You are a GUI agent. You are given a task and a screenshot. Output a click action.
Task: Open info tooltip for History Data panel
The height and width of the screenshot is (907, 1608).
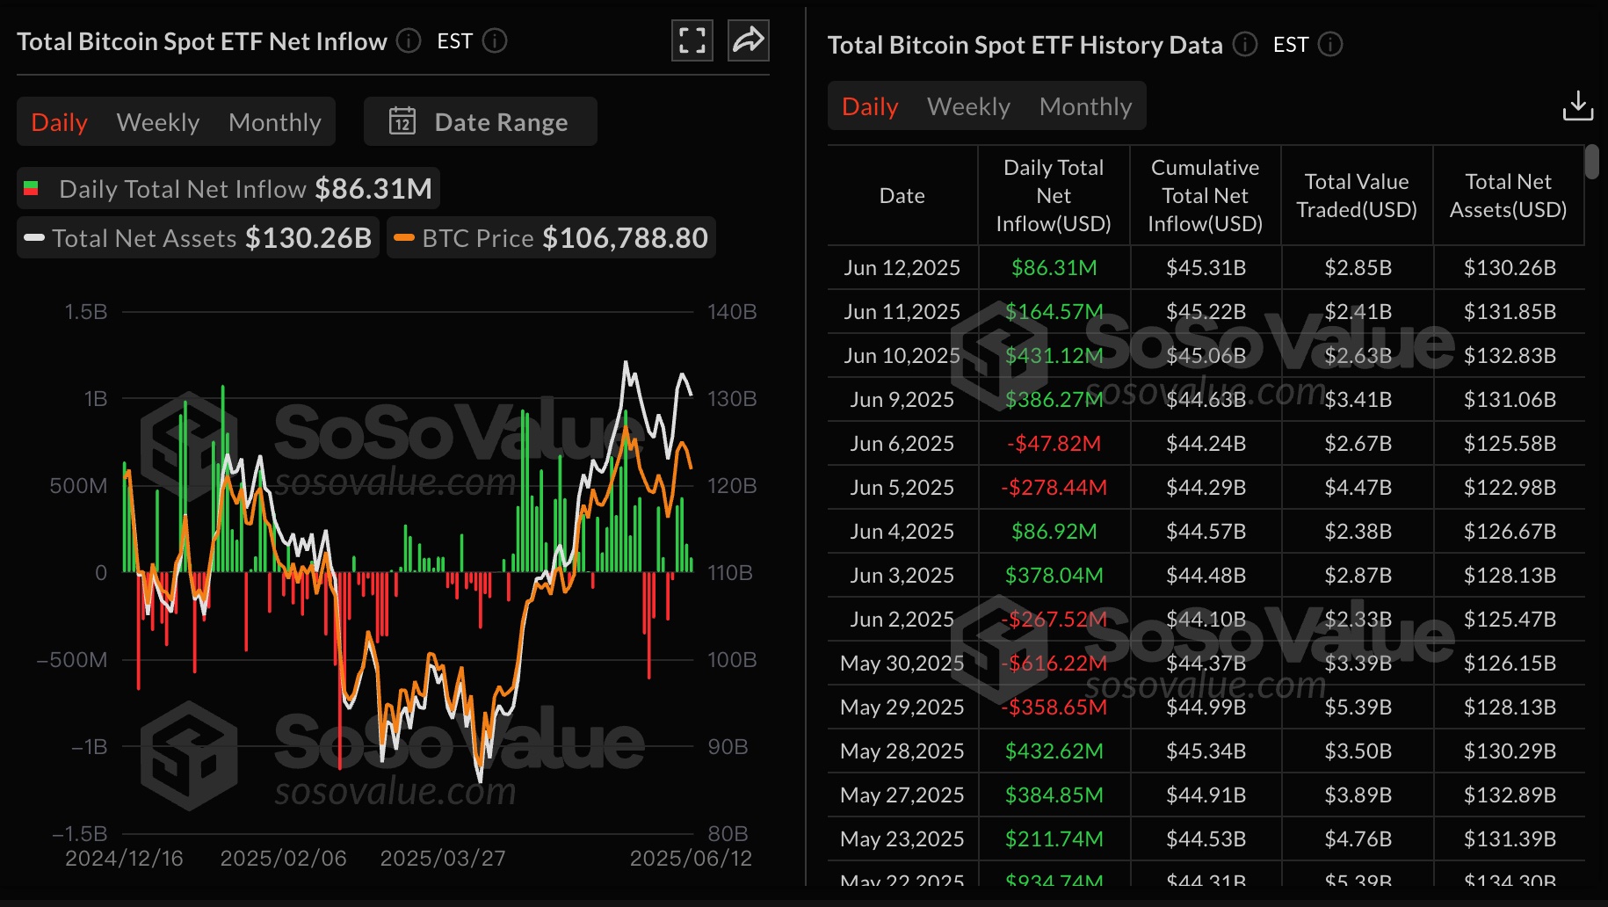coord(1244,44)
